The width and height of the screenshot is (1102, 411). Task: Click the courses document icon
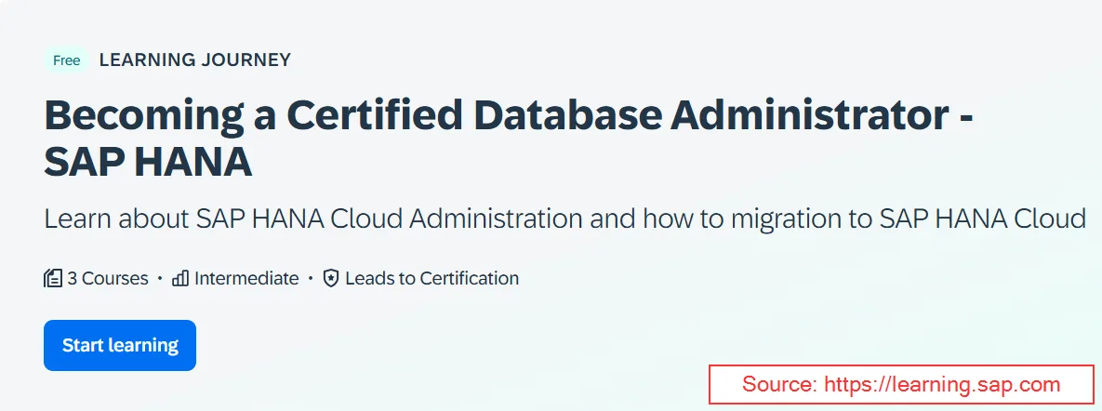coord(53,278)
